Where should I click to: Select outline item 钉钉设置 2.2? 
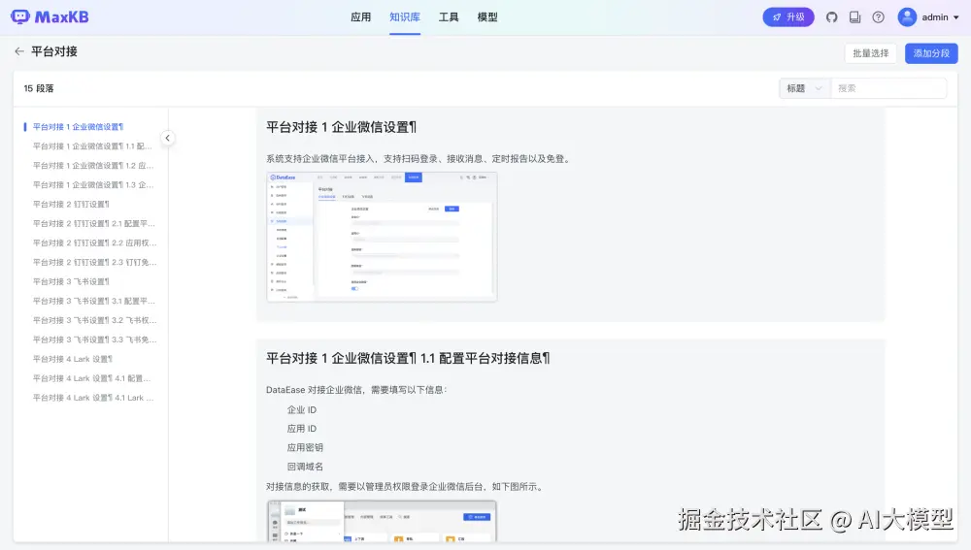pyautogui.click(x=95, y=243)
